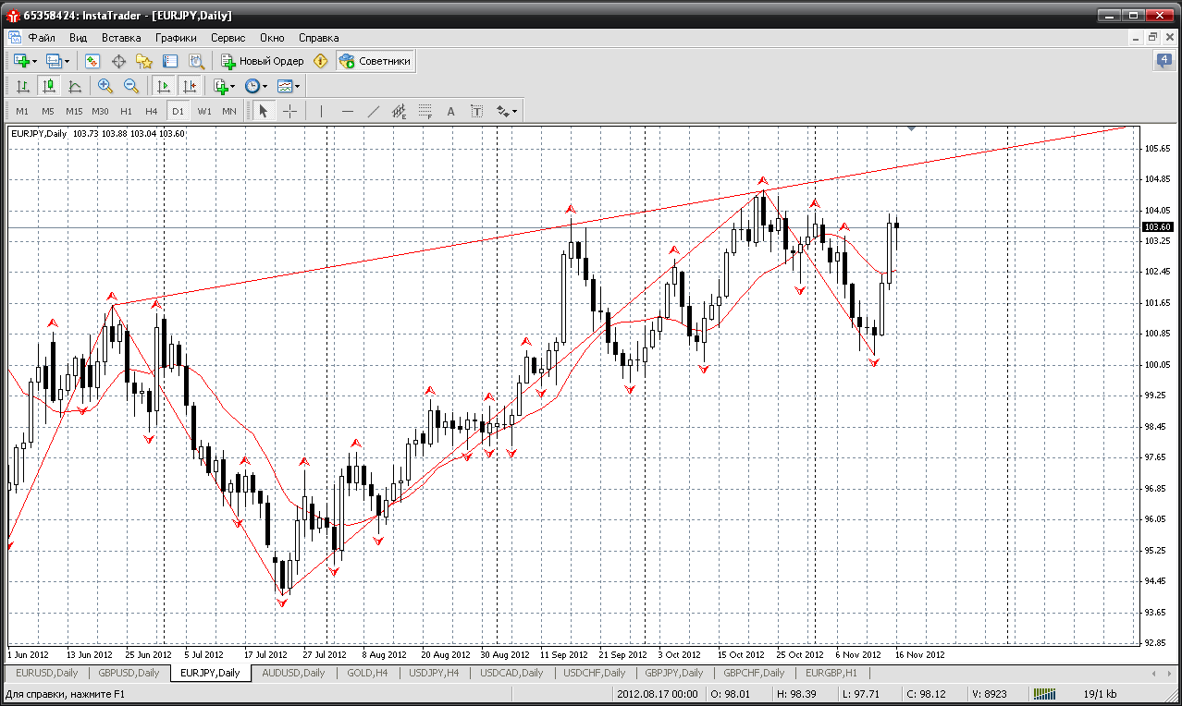This screenshot has height=706, width=1182.
Task: Open the Вид menu
Action: [79, 38]
